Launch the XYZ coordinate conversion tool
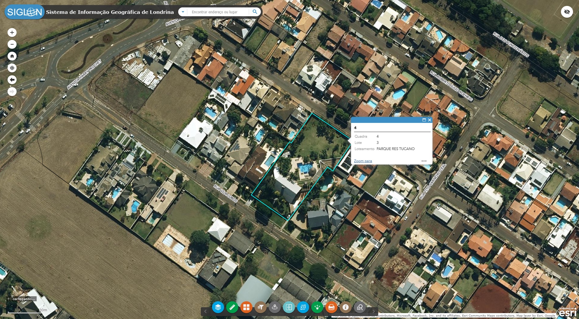The height and width of the screenshot is (319, 579). pyautogui.click(x=303, y=307)
